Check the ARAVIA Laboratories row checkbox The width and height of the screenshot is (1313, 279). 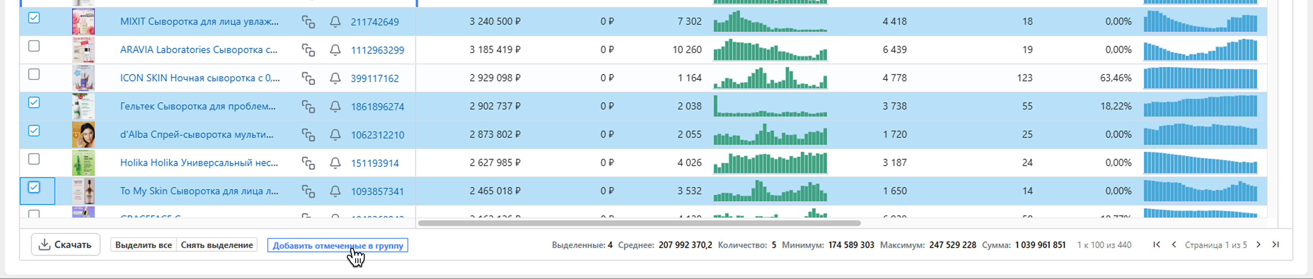click(x=34, y=46)
